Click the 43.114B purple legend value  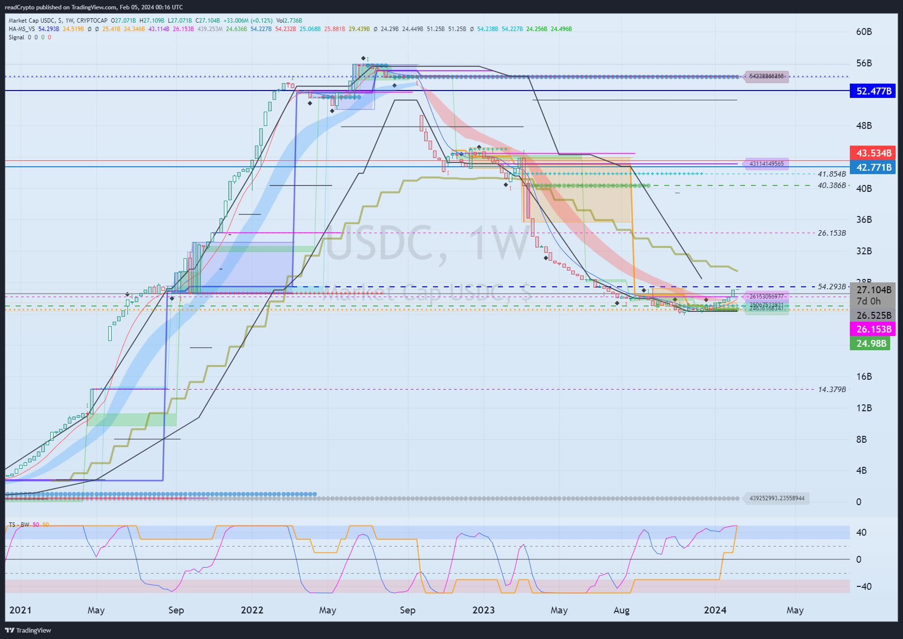coord(159,29)
